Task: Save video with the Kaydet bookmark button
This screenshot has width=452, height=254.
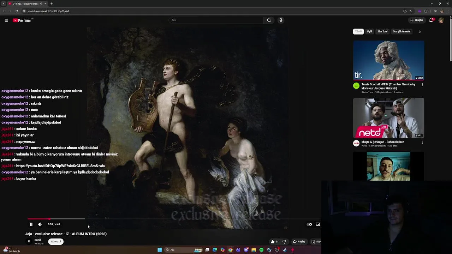Action: [316, 242]
